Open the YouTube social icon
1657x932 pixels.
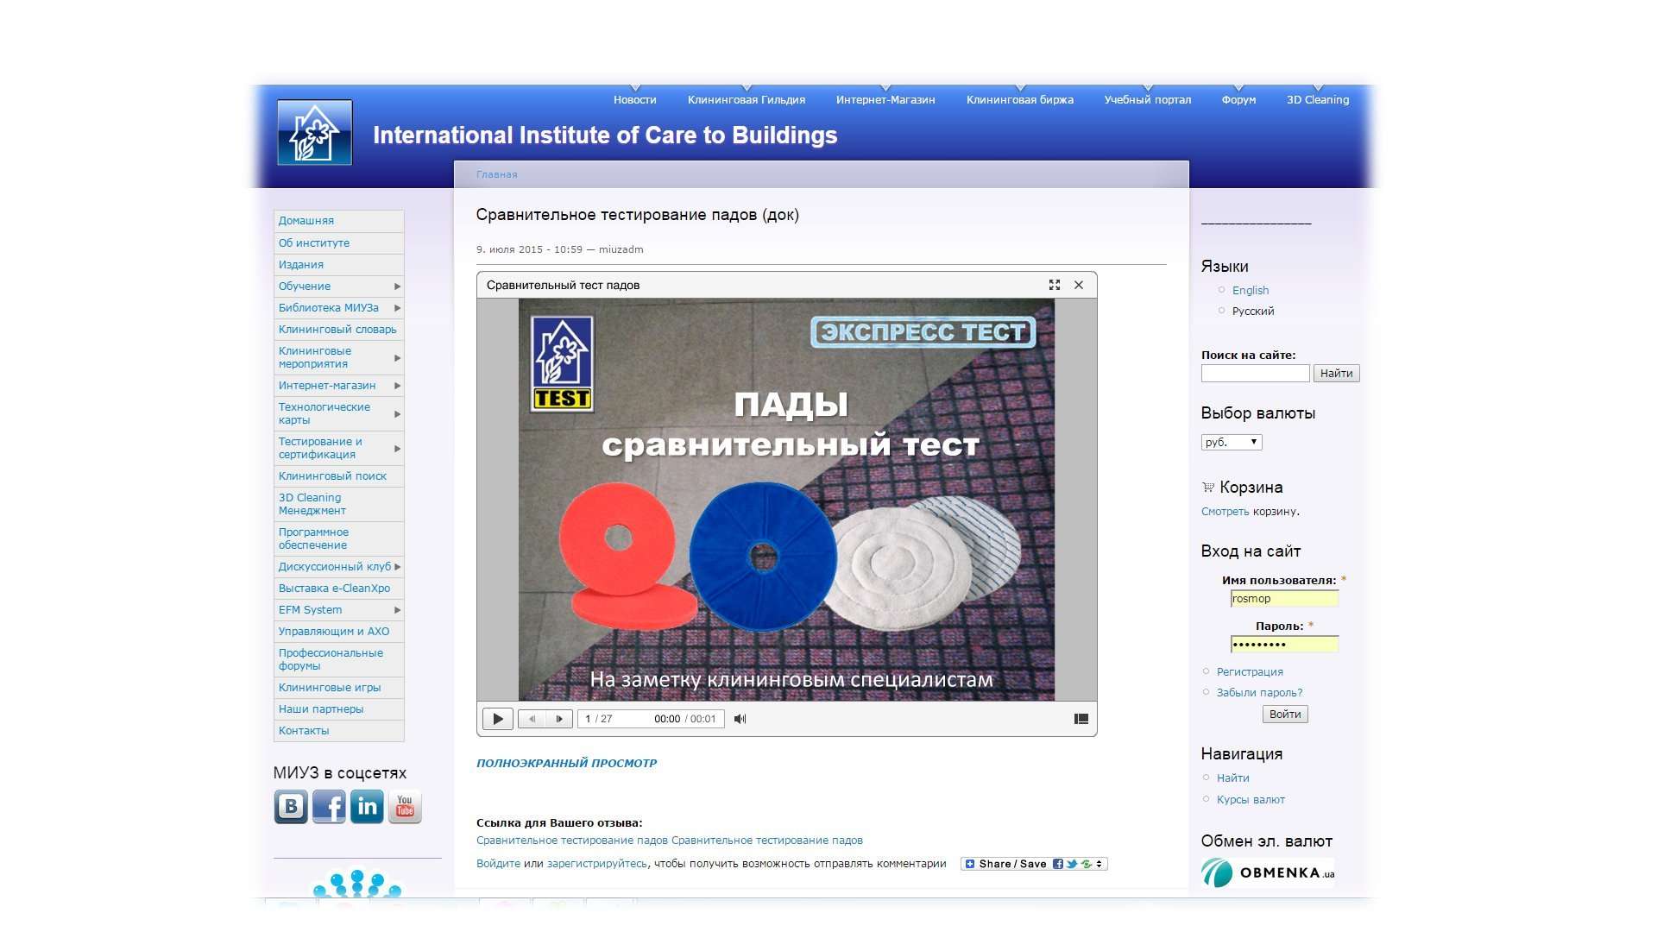tap(405, 807)
